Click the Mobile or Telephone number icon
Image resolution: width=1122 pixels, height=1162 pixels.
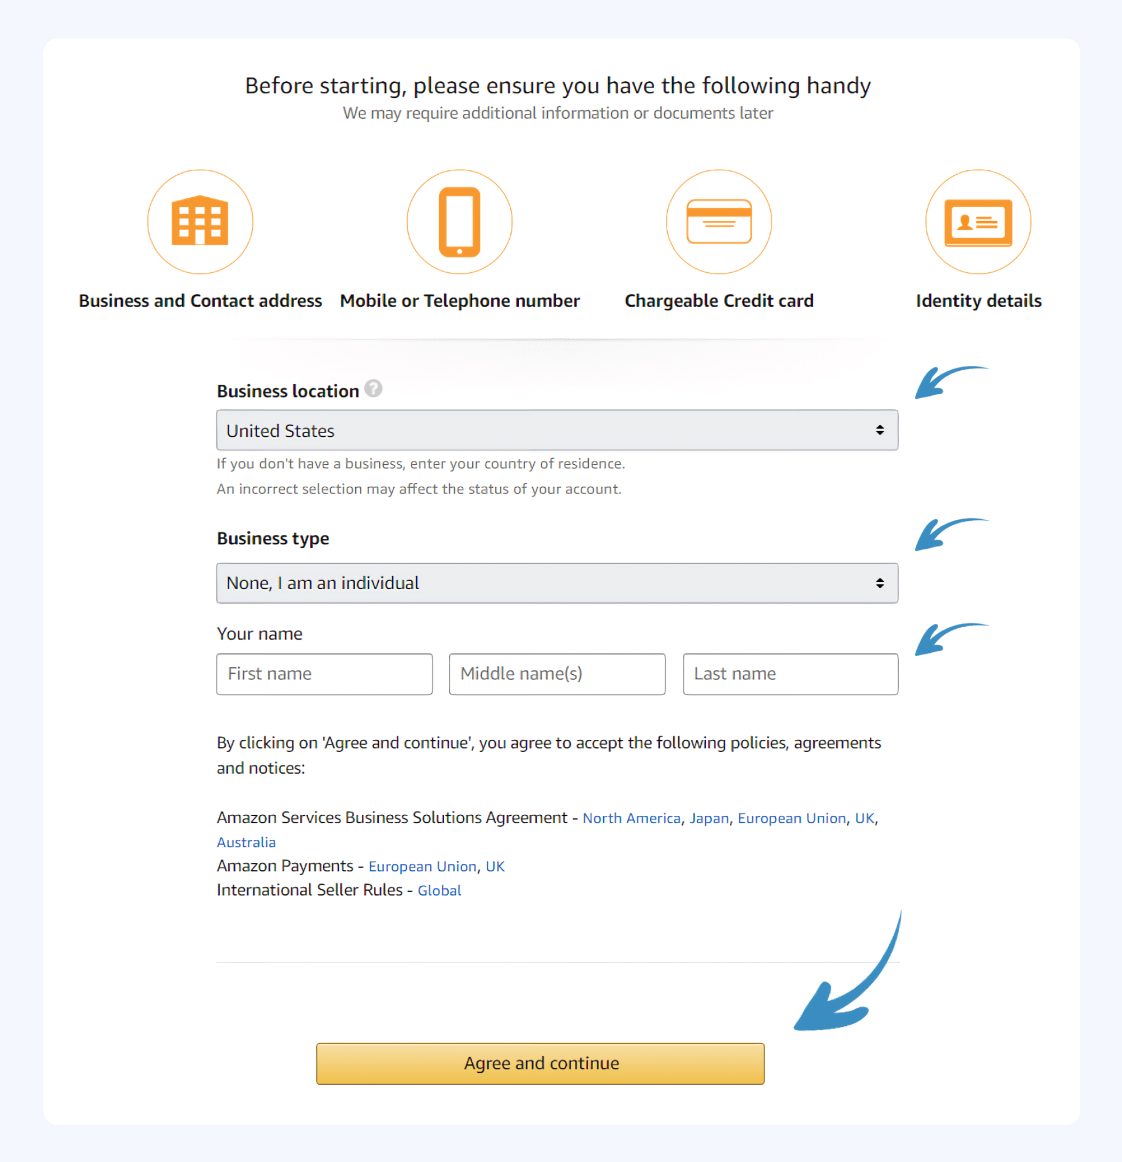tap(460, 221)
